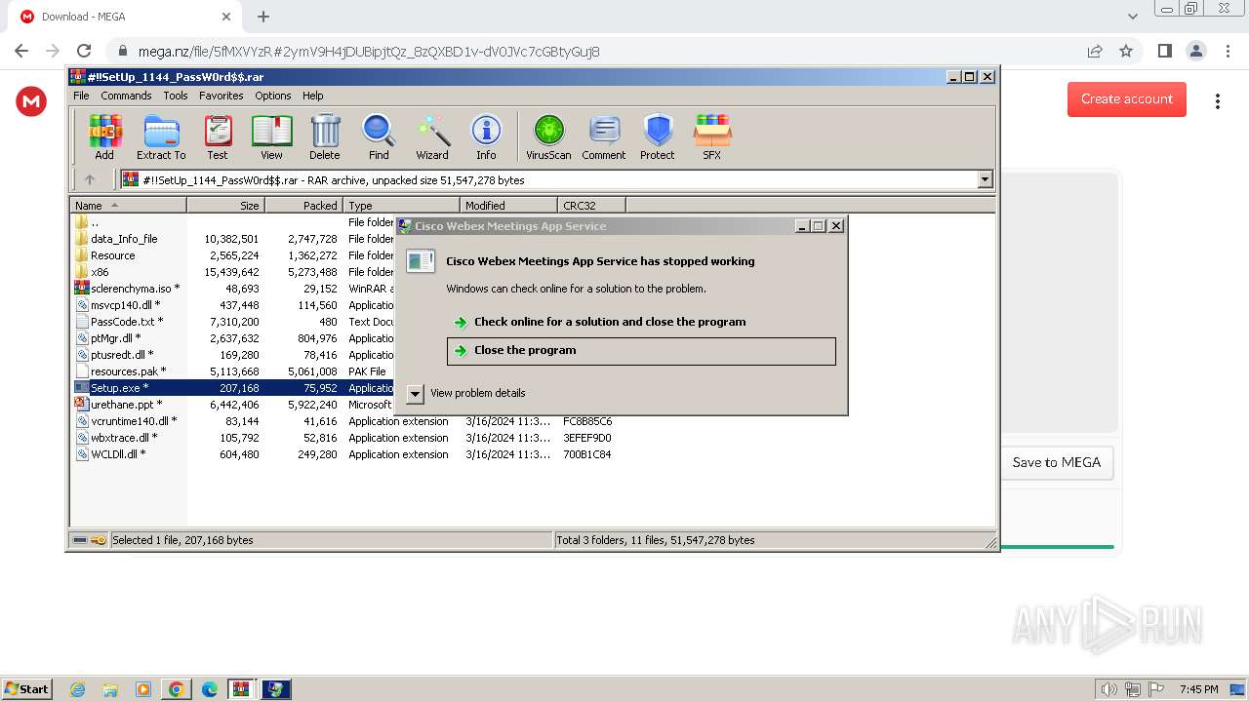This screenshot has height=702, width=1249.
Task: Open the View file tool
Action: pos(271,136)
